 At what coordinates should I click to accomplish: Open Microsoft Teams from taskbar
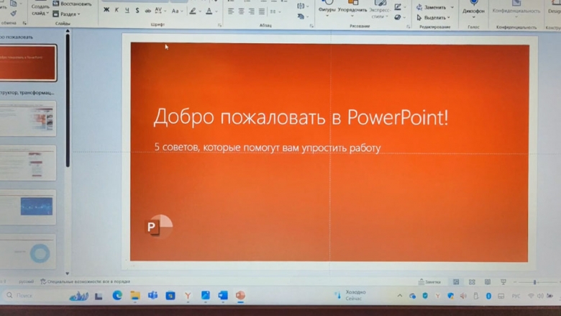(152, 295)
